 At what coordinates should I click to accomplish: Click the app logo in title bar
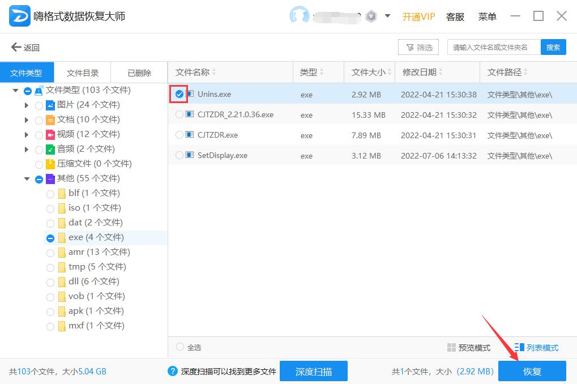click(20, 16)
